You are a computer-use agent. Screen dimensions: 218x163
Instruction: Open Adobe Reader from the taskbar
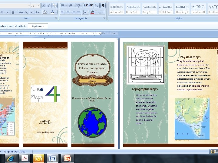click(x=24, y=158)
